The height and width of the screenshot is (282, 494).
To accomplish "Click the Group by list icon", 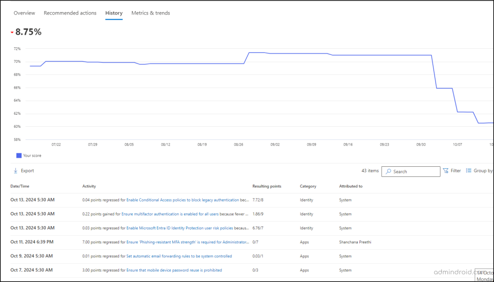I will click(468, 171).
